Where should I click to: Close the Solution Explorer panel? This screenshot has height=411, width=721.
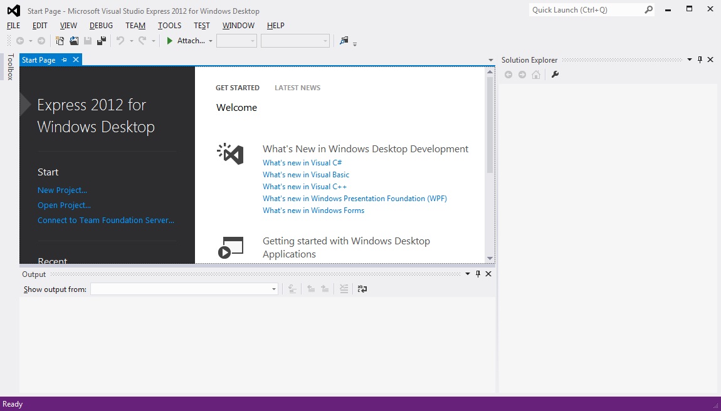pyautogui.click(x=710, y=60)
